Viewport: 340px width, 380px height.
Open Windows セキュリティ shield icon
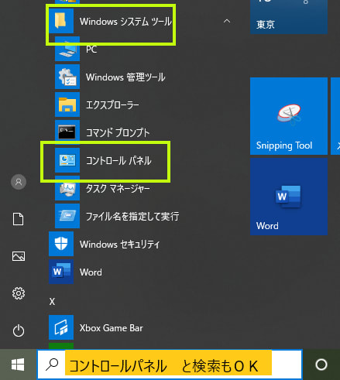pyautogui.click(x=61, y=244)
